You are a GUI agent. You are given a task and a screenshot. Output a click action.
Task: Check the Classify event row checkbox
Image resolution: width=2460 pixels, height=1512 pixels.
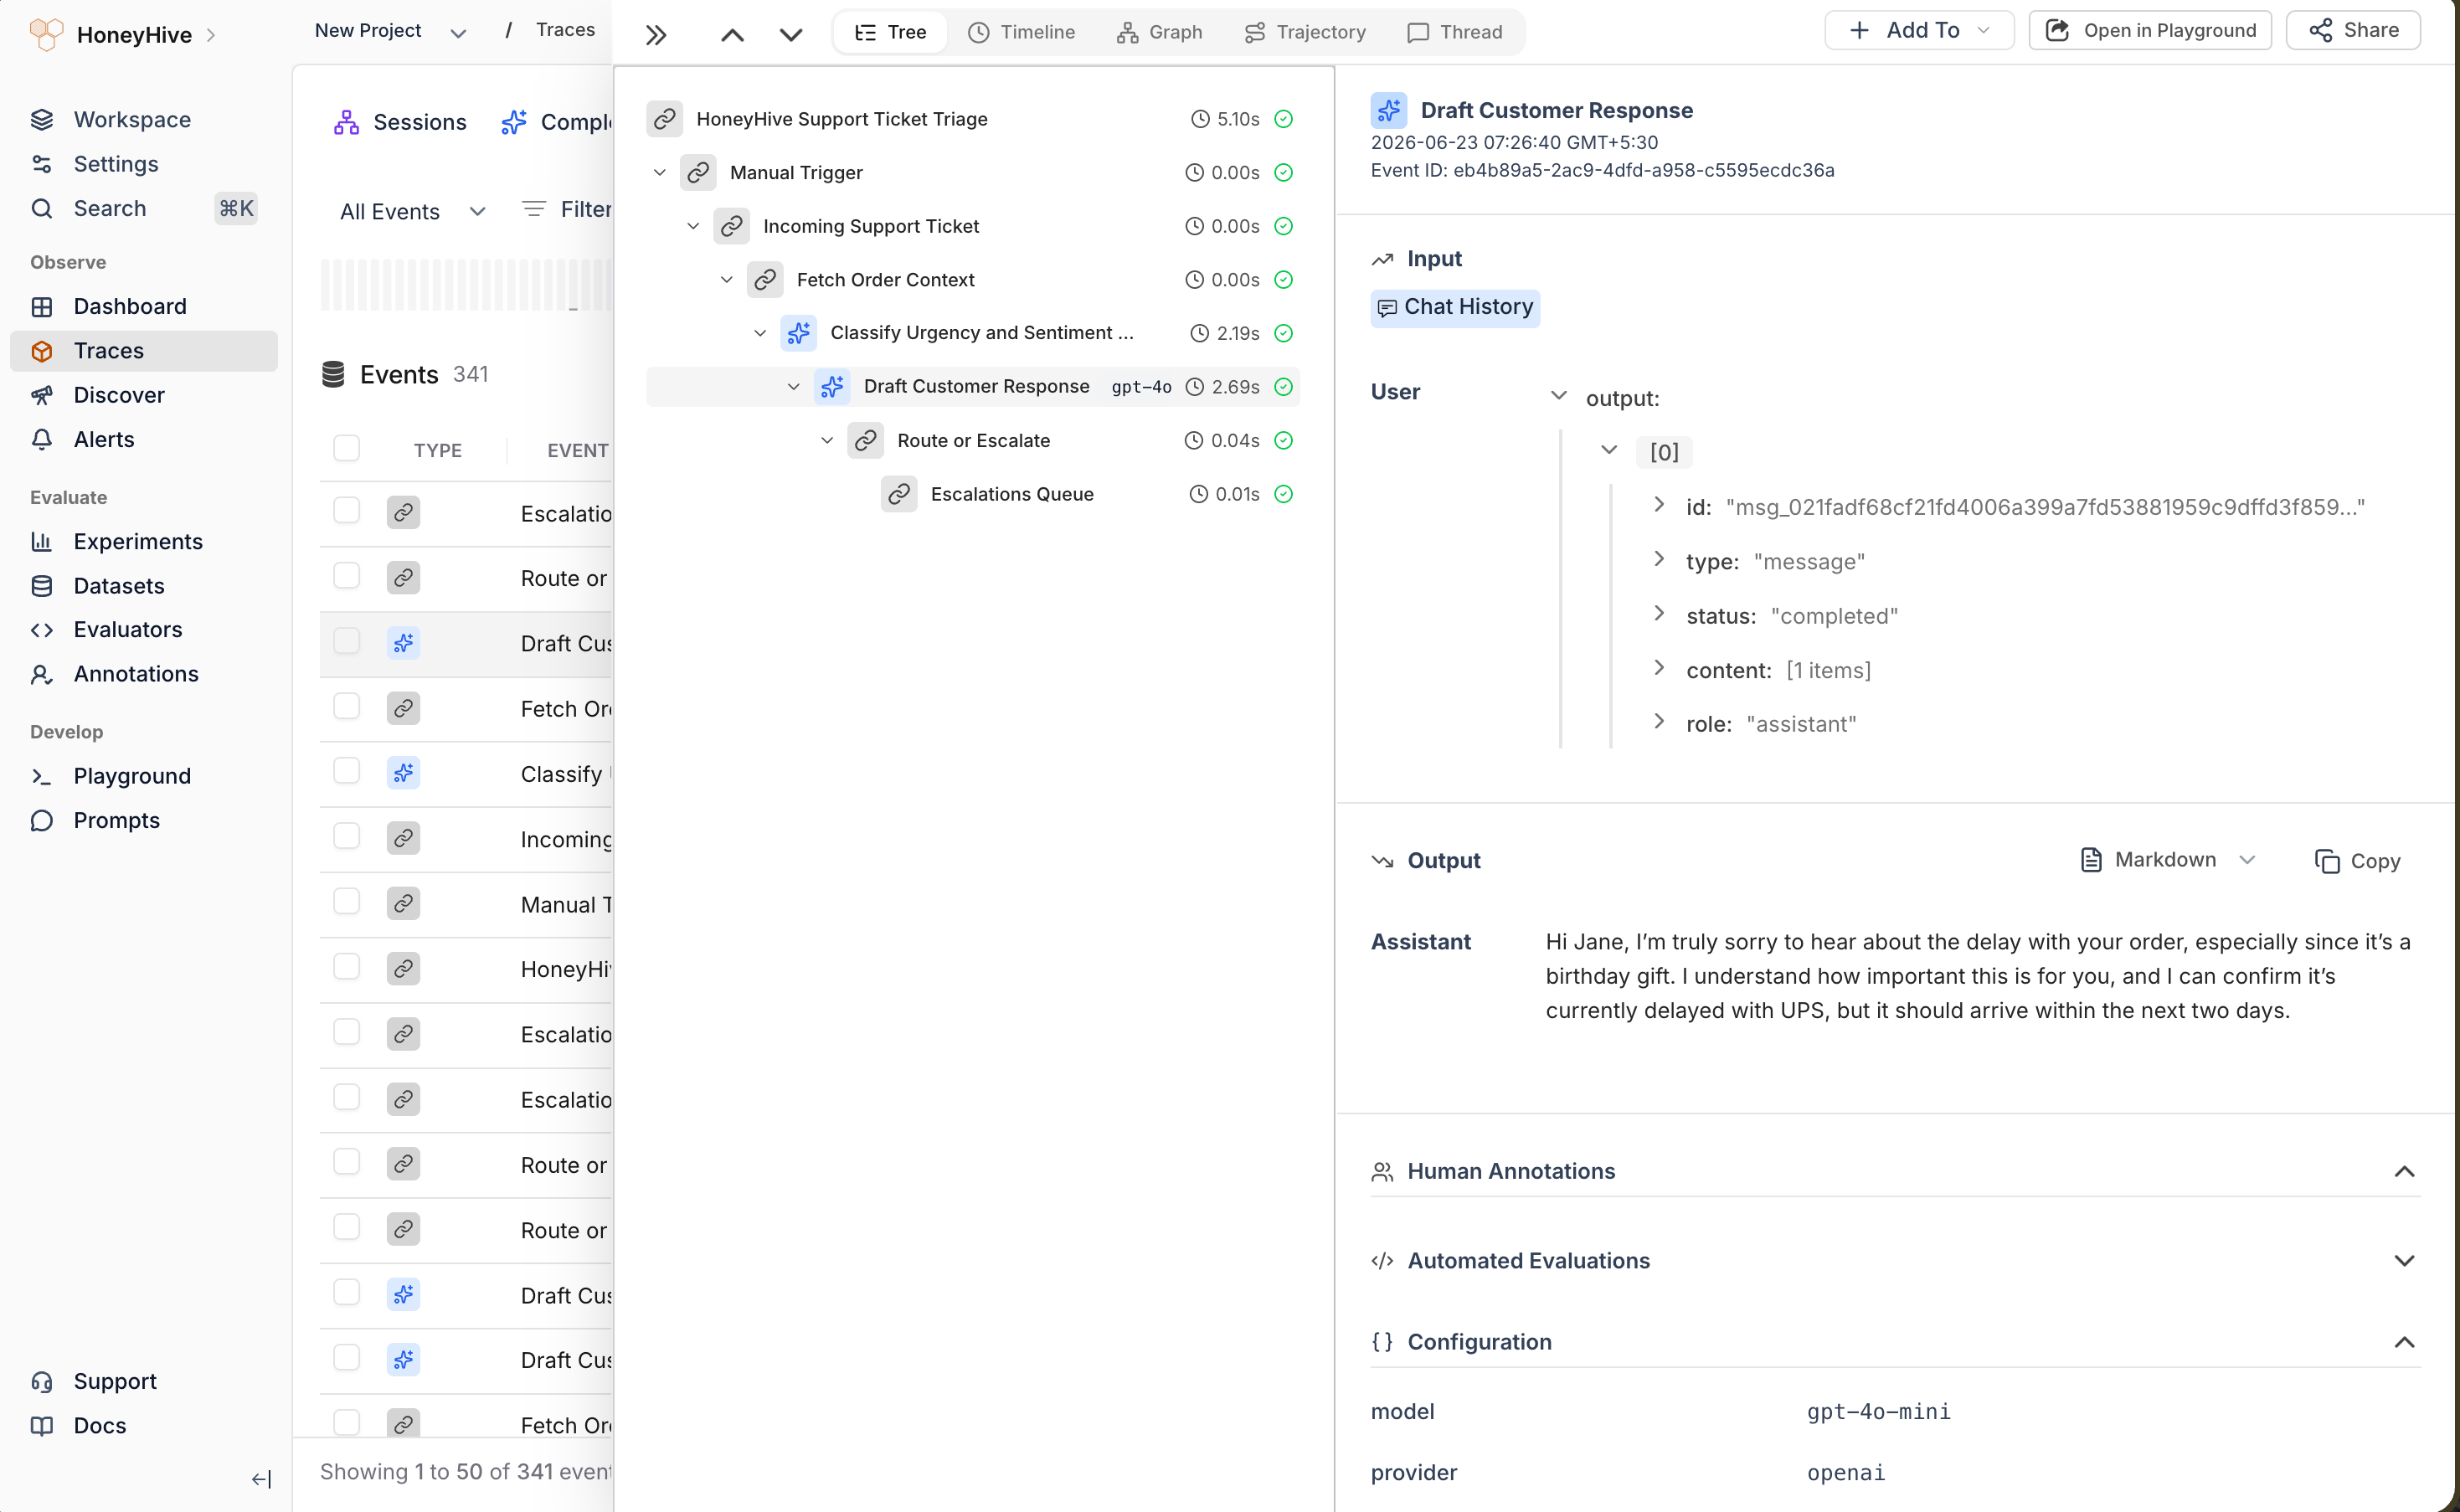pos(346,770)
